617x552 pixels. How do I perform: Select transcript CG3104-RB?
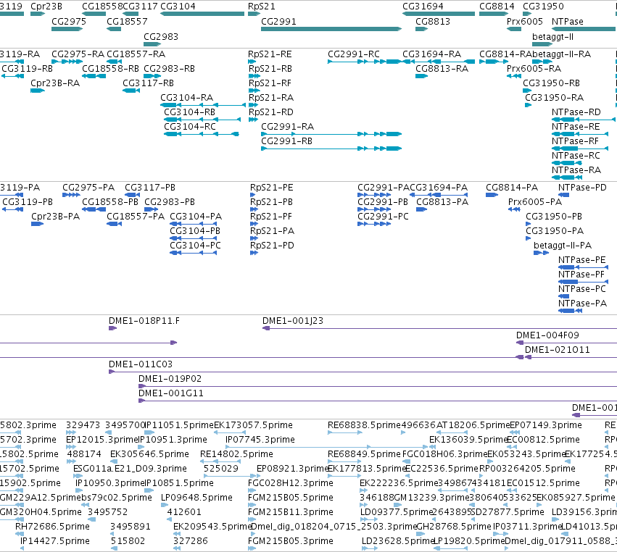tap(202, 120)
